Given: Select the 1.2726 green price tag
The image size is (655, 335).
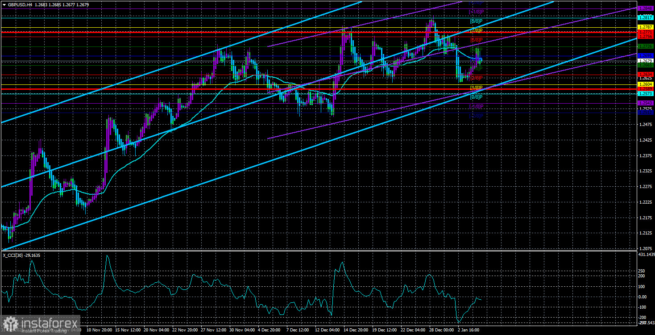Looking at the screenshot, I should 646,46.
